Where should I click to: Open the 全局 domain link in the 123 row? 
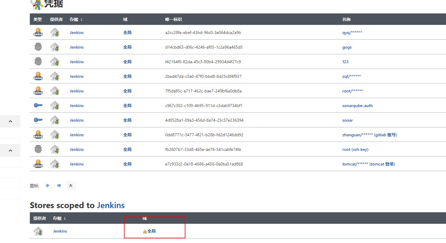click(x=127, y=62)
